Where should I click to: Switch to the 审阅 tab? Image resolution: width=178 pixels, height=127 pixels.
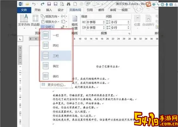(x=113, y=10)
